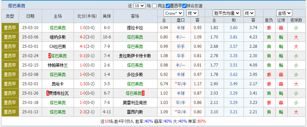This screenshot has height=127, width=307.
Task: Click the 角球 column header
Action: click(x=107, y=16)
